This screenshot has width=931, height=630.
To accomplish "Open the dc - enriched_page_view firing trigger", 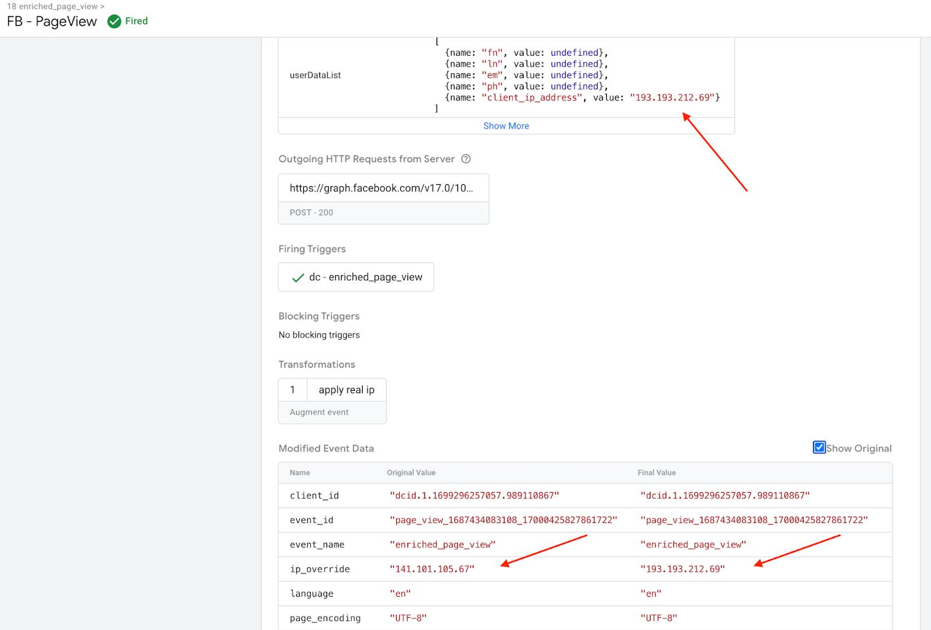I will click(356, 277).
